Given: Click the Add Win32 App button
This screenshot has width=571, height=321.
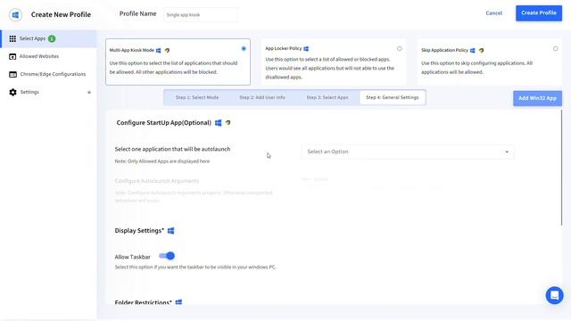Looking at the screenshot, I should [x=537, y=98].
